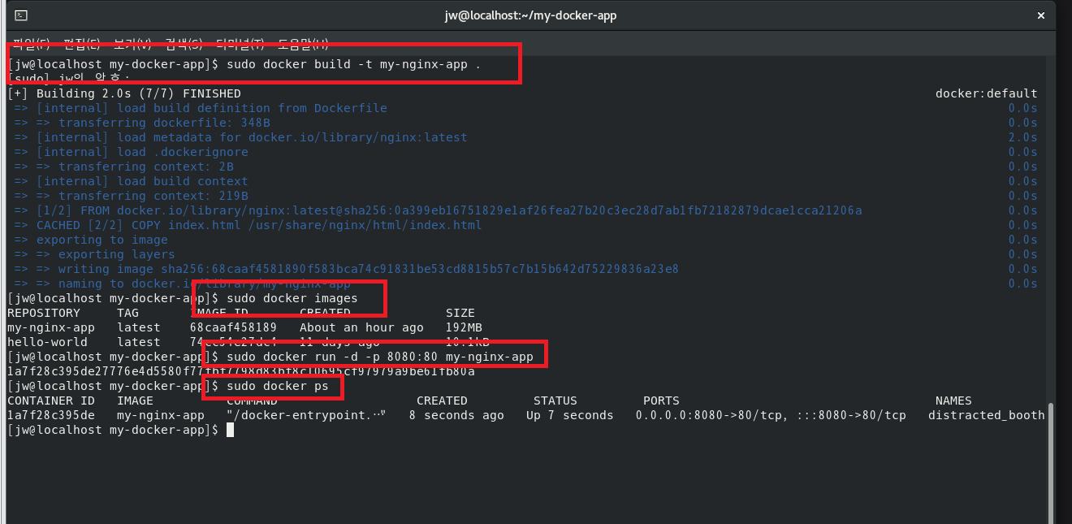Click the 'writing image sha256:68caaf...' line

point(347,269)
